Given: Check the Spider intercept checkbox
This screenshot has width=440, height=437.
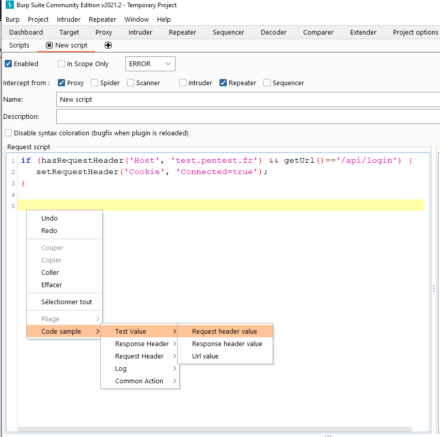Looking at the screenshot, I should coord(95,83).
